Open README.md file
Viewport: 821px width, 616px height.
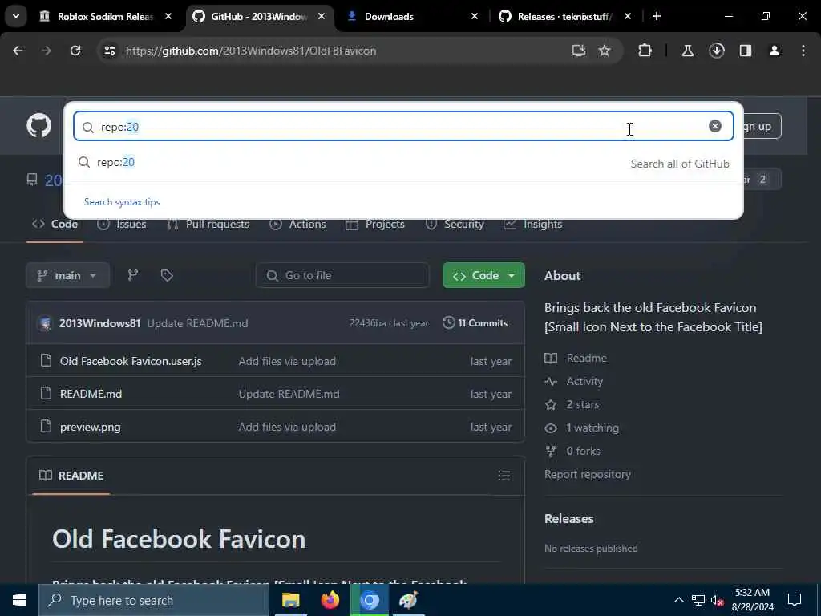[91, 394]
